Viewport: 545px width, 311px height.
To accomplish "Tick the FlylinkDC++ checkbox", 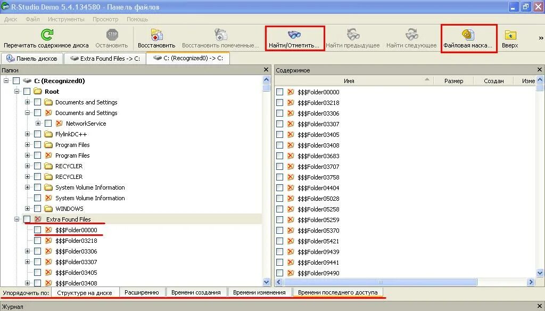I will pyautogui.click(x=38, y=134).
